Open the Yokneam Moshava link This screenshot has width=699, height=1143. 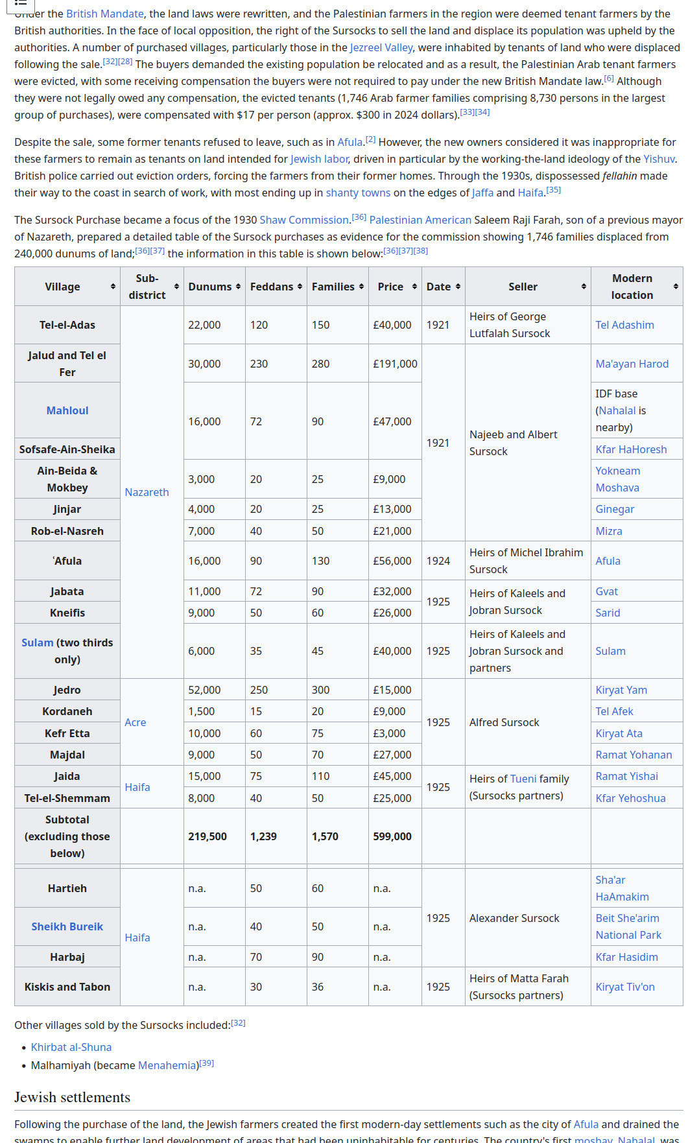pos(618,479)
